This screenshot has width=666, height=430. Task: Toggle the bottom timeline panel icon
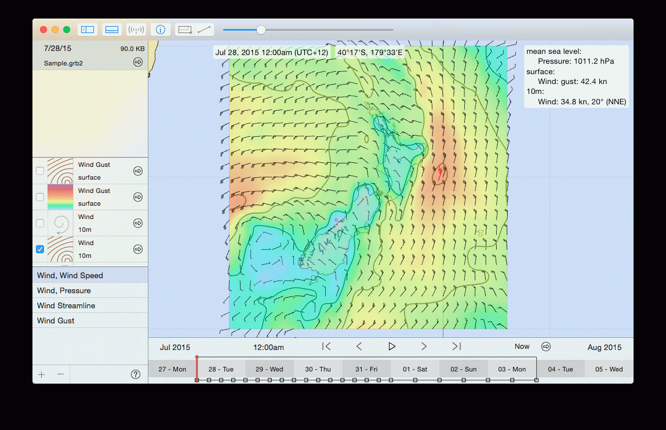pyautogui.click(x=112, y=30)
